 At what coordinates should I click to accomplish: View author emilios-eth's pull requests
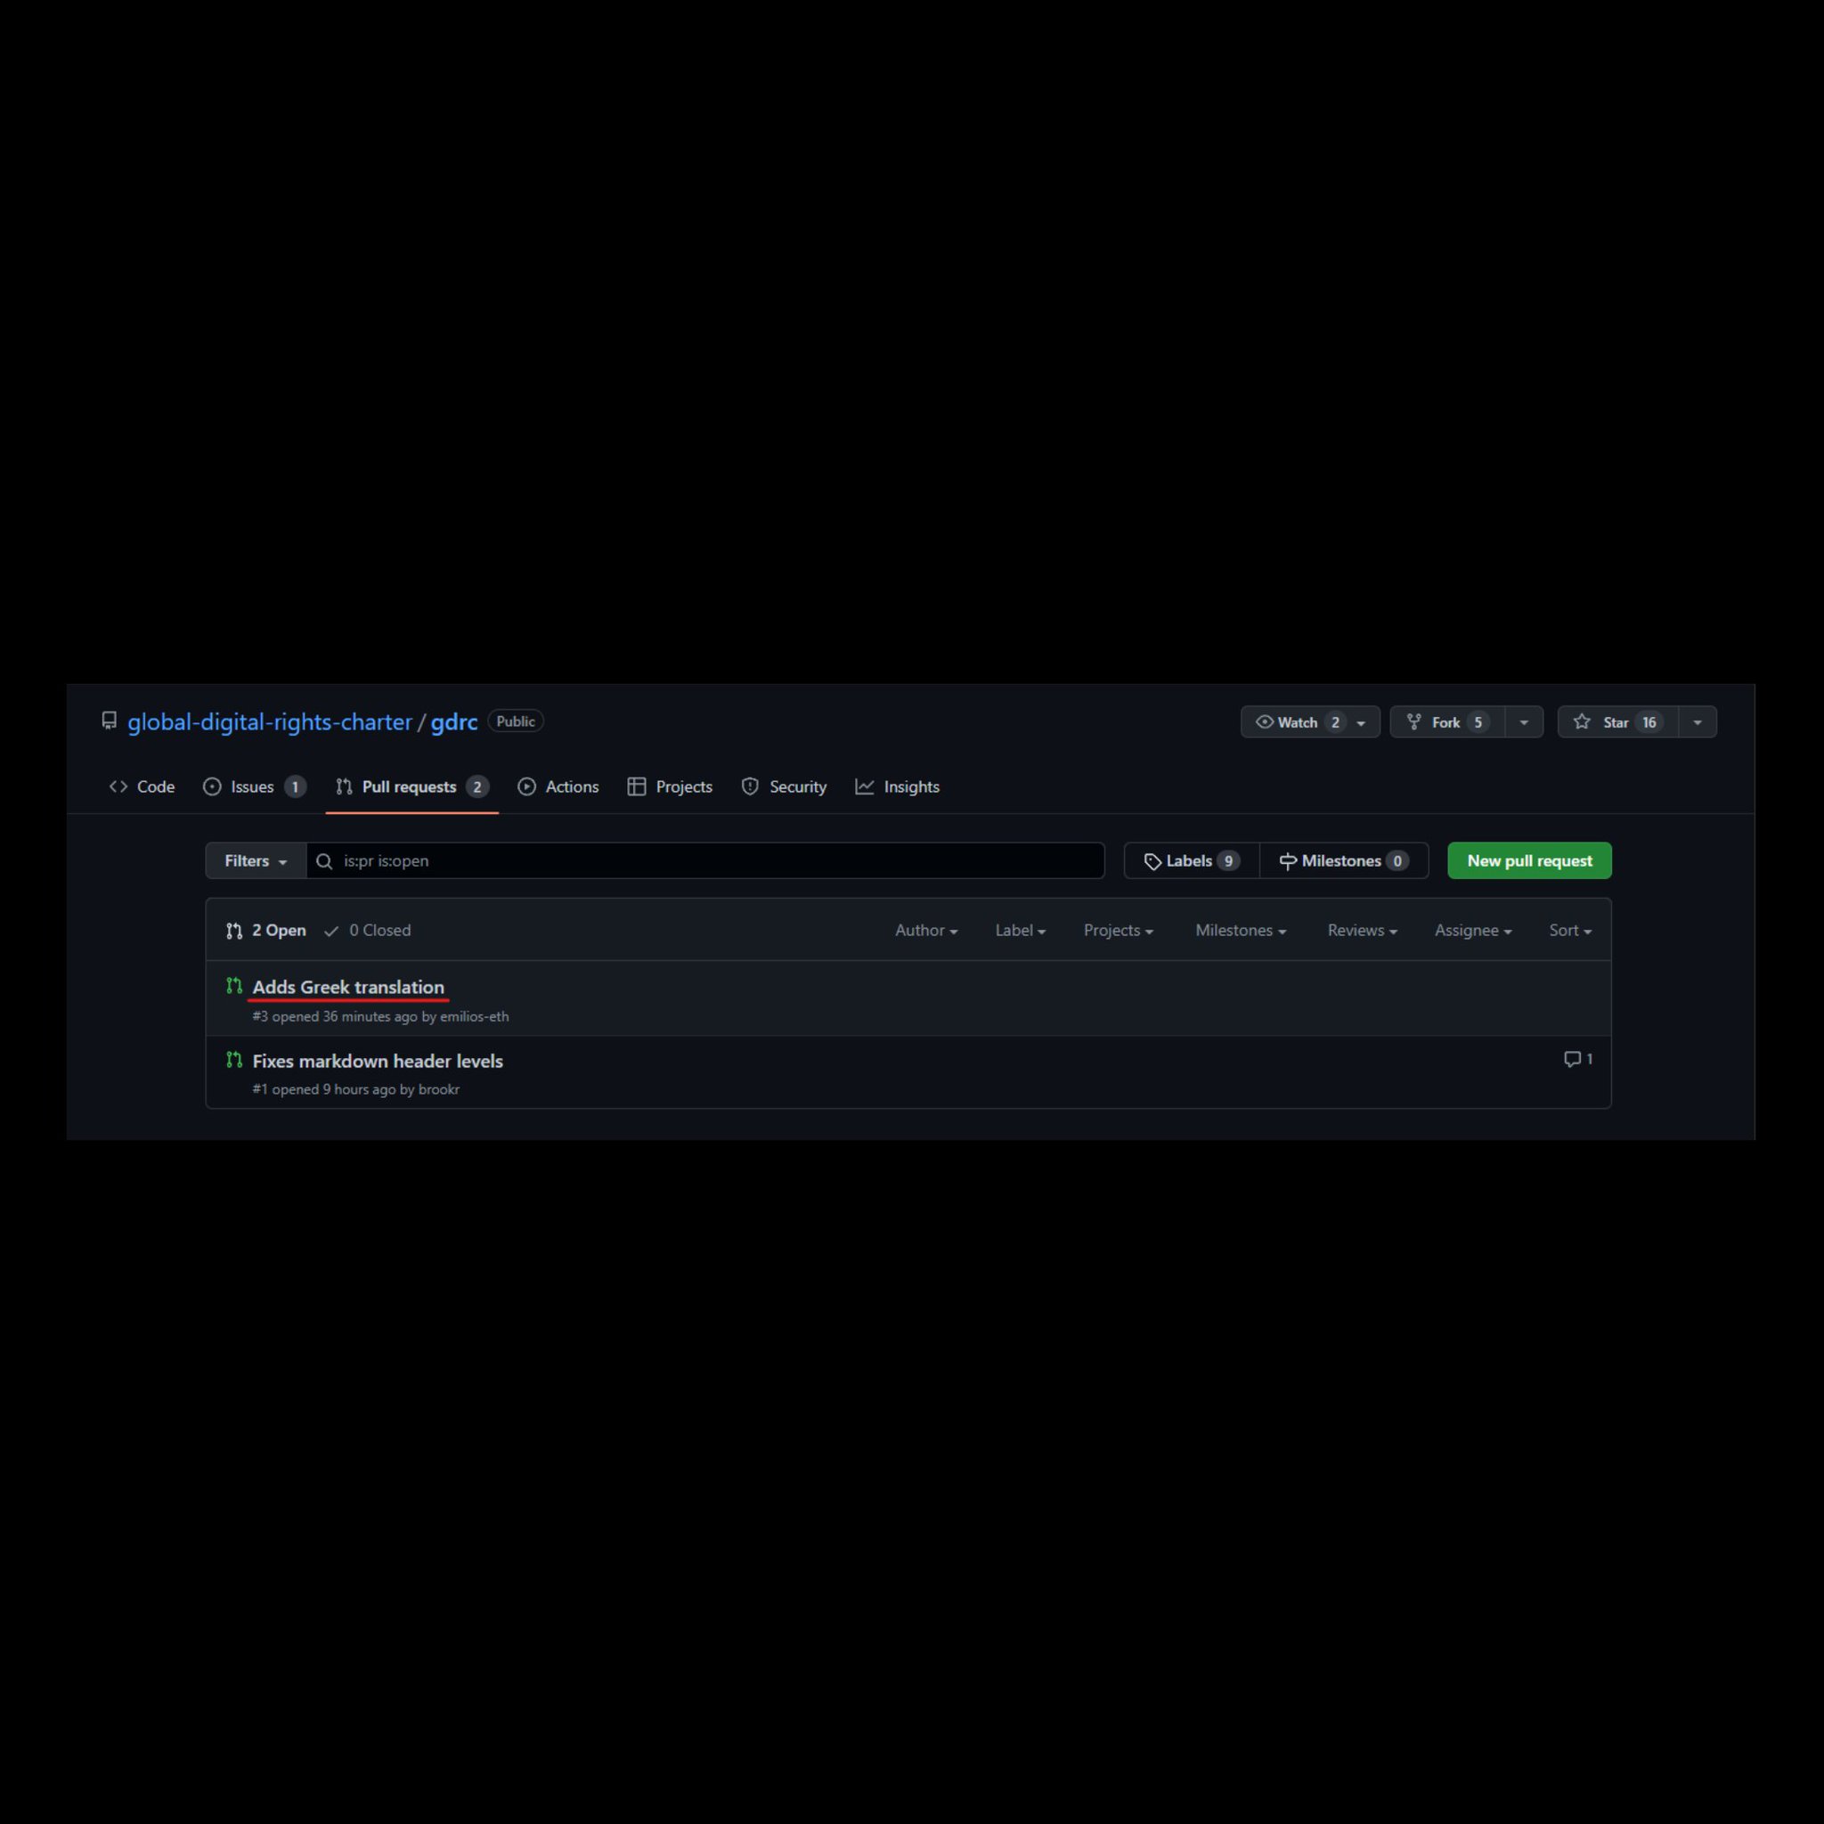(x=474, y=1017)
